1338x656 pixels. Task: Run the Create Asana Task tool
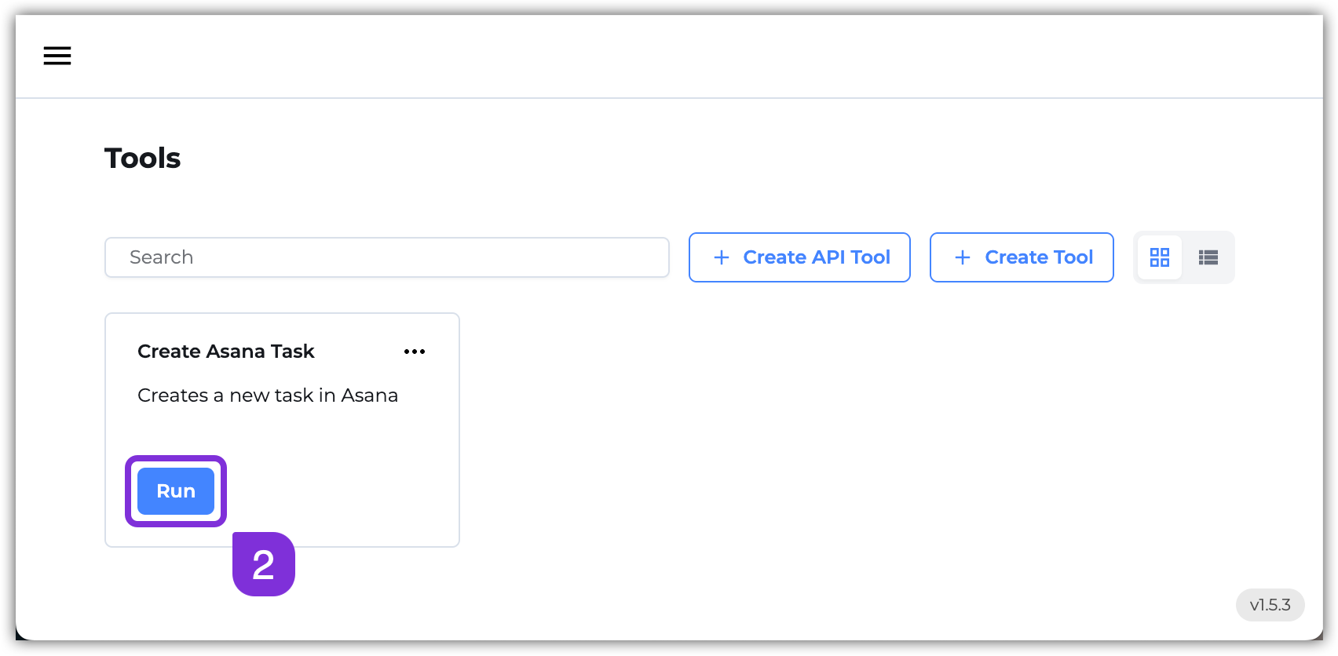175,490
